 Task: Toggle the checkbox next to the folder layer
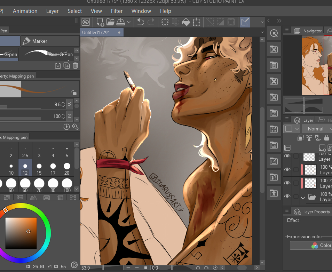click(295, 197)
